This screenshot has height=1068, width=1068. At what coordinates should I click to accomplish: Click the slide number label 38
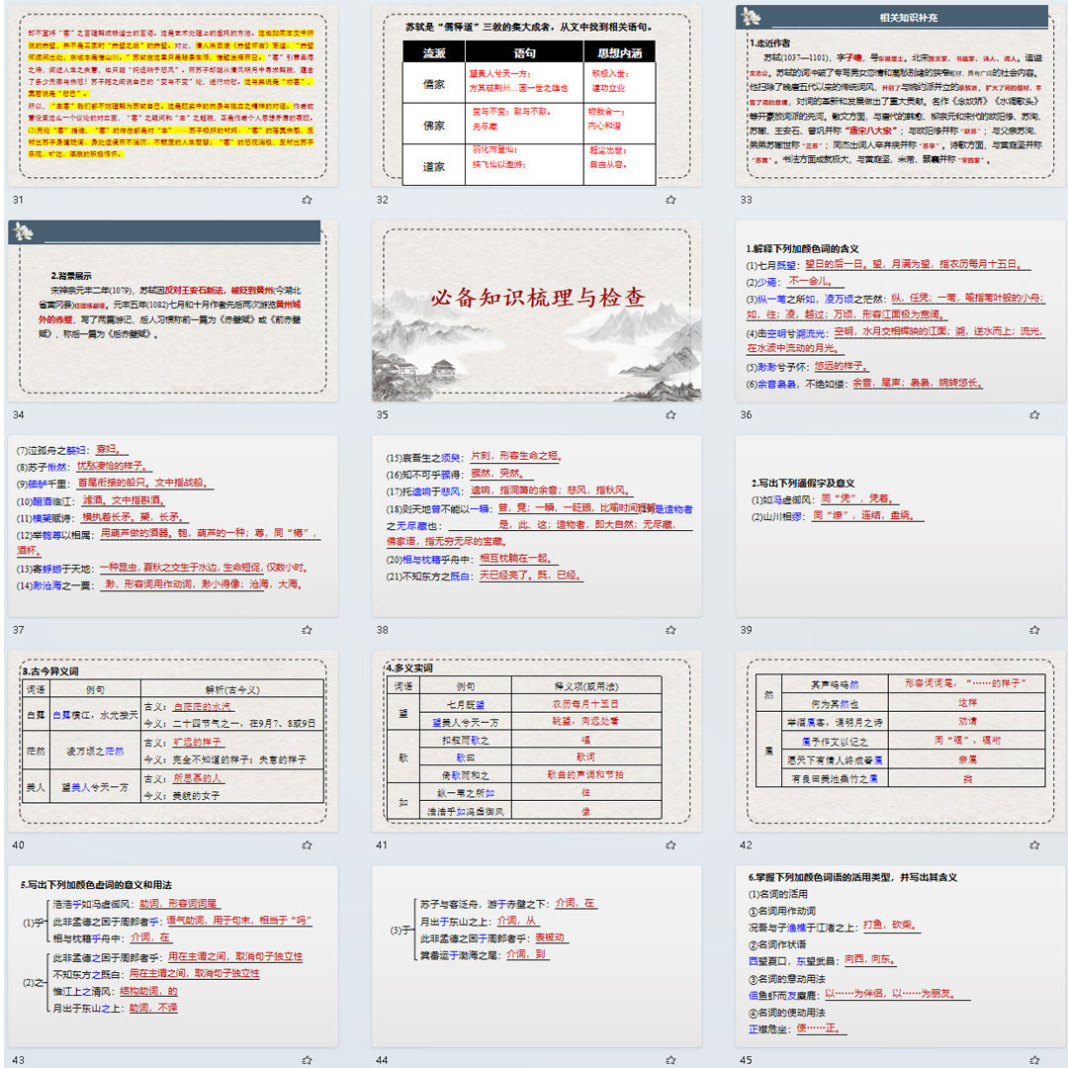(382, 630)
